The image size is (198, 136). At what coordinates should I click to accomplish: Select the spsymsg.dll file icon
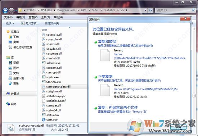[44, 54]
